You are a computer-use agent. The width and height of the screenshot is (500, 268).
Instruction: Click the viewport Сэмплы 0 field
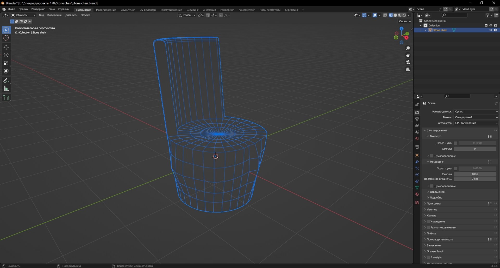pos(475,149)
